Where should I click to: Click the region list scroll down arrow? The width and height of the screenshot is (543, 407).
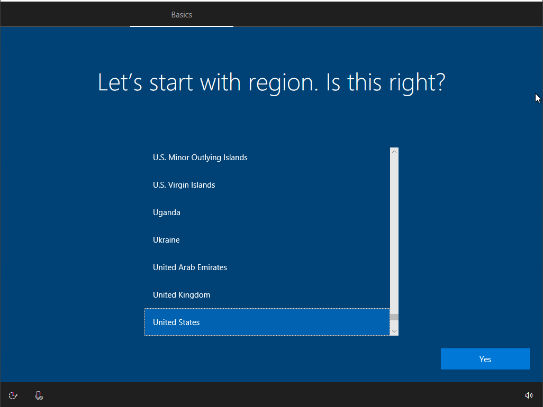click(394, 331)
